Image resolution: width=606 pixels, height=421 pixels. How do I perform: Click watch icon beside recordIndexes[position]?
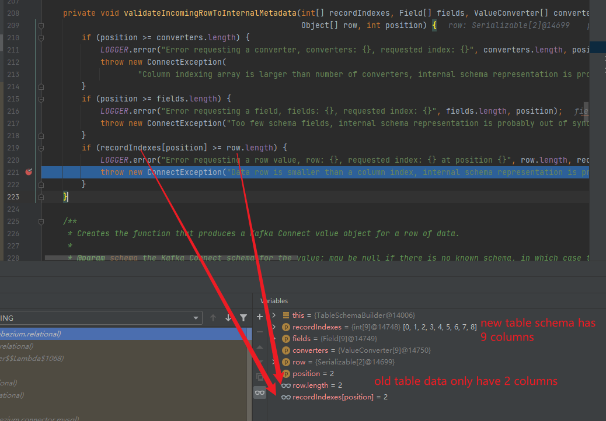[286, 397]
